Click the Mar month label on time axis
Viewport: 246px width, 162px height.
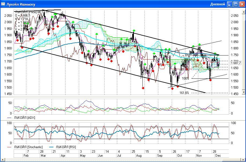pyautogui.click(x=43, y=156)
